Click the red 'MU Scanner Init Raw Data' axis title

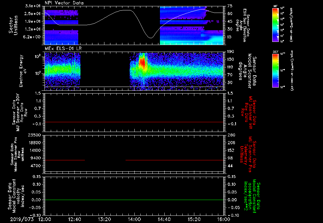coord(249,112)
